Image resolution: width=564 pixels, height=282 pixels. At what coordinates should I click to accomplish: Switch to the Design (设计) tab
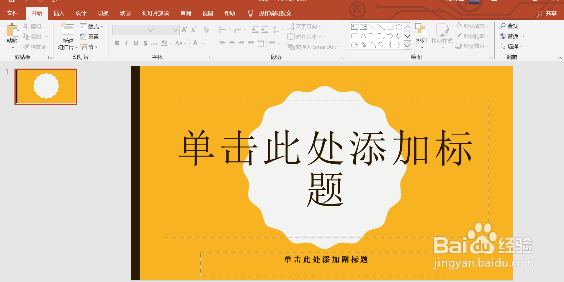[81, 13]
